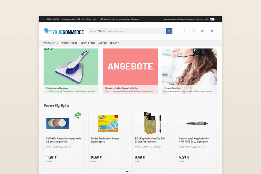Open the Service menu item
261x174 pixels.
114,43
